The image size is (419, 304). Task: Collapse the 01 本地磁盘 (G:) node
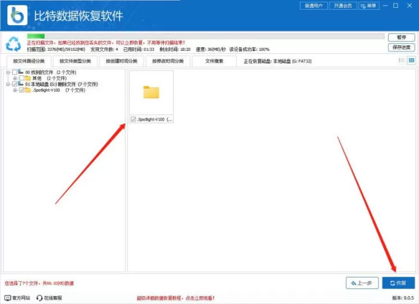tap(8, 84)
